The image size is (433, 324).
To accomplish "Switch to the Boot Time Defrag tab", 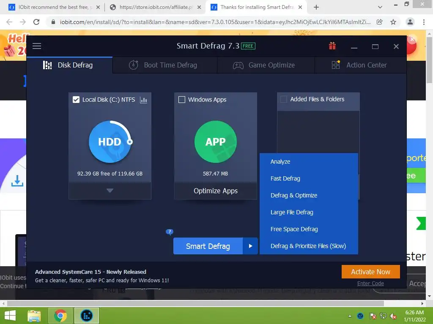I will [x=165, y=65].
